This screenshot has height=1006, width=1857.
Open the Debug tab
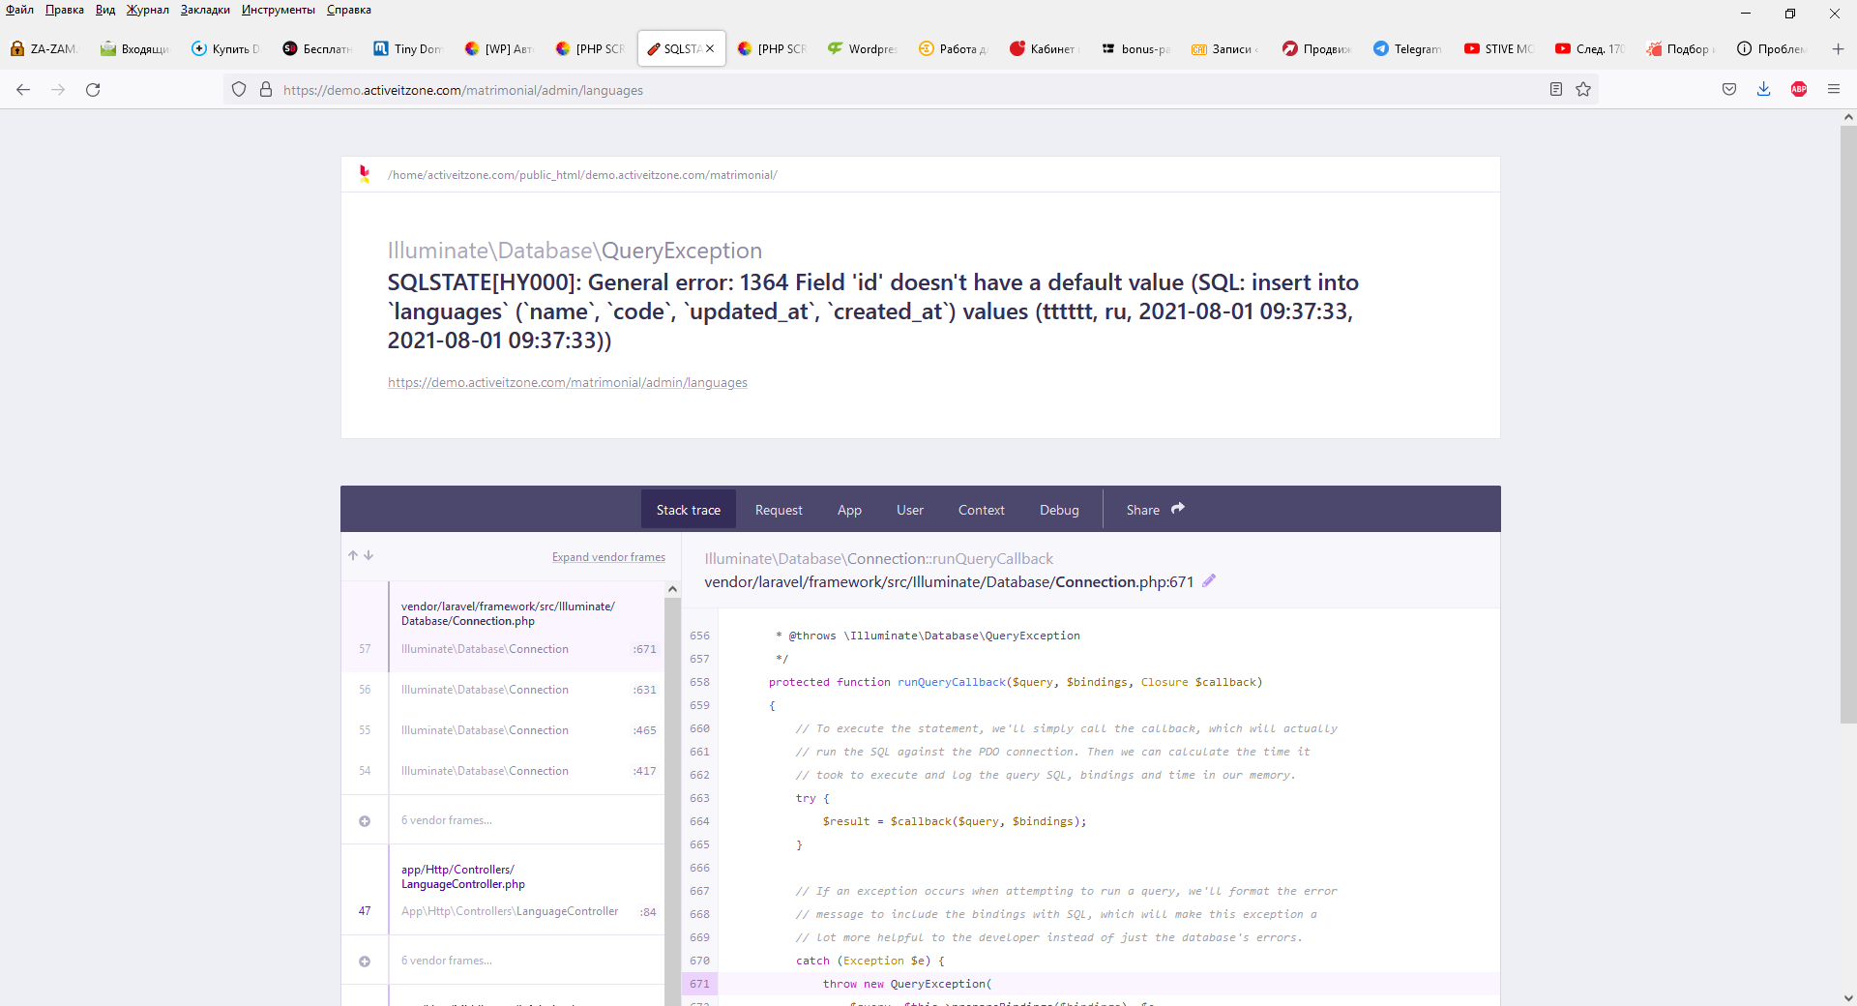[x=1058, y=510]
